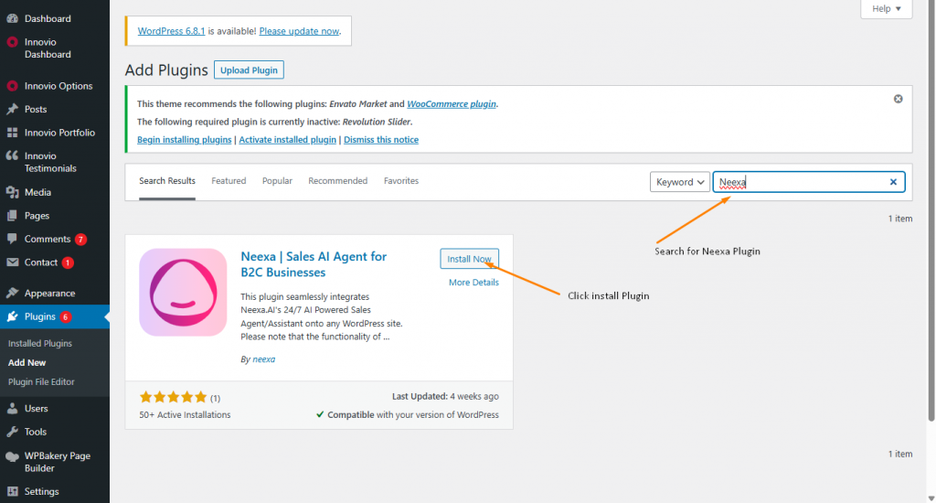Click in the plugin search input field
The height and width of the screenshot is (503, 936).
800,182
